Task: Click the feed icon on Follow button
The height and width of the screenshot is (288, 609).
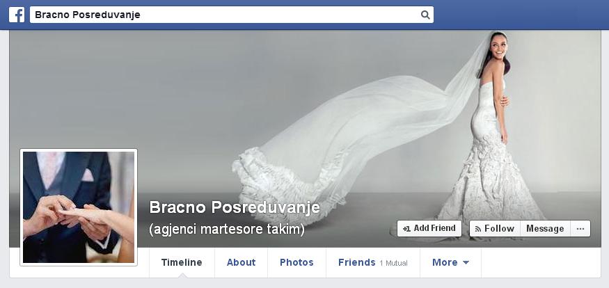Action: pyautogui.click(x=478, y=229)
